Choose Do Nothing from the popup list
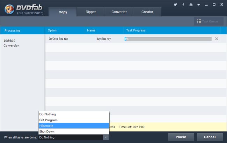Screen dimensions: 227x143 [74, 114]
